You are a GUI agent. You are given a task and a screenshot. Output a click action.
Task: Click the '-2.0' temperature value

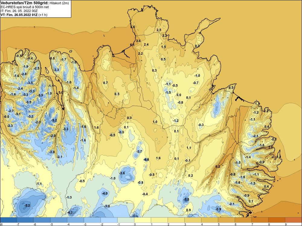click(53, 136)
